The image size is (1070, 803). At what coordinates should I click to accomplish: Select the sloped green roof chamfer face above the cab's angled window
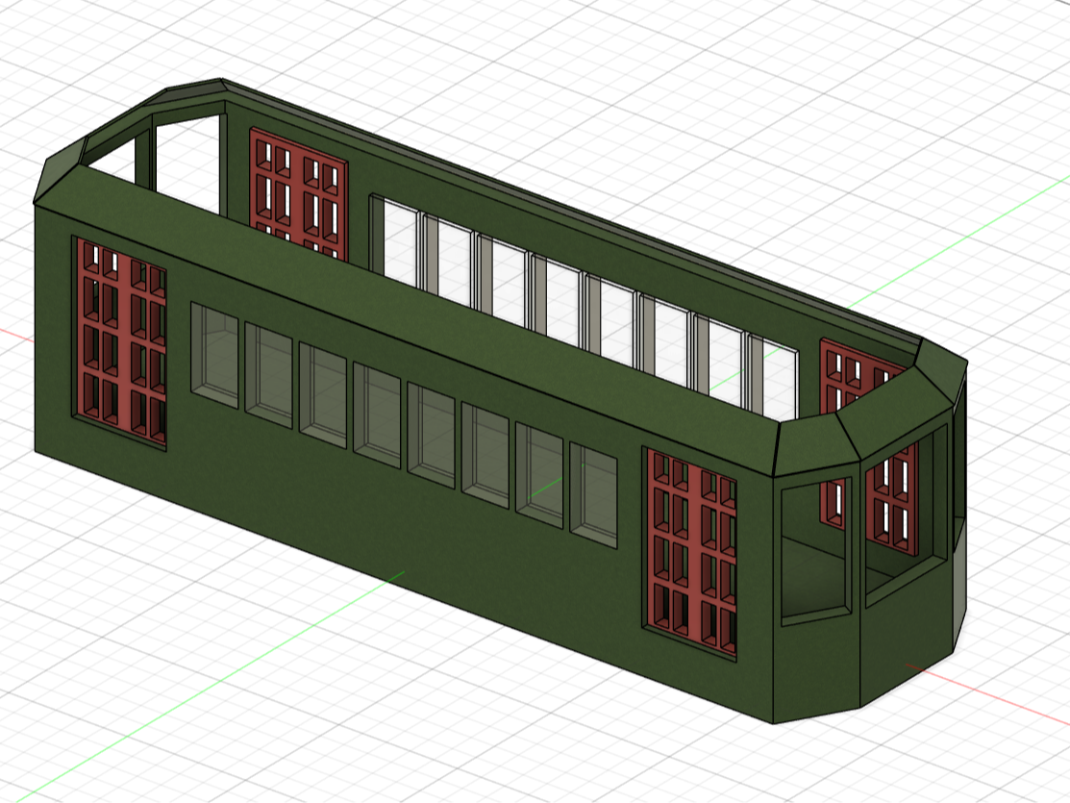click(816, 446)
